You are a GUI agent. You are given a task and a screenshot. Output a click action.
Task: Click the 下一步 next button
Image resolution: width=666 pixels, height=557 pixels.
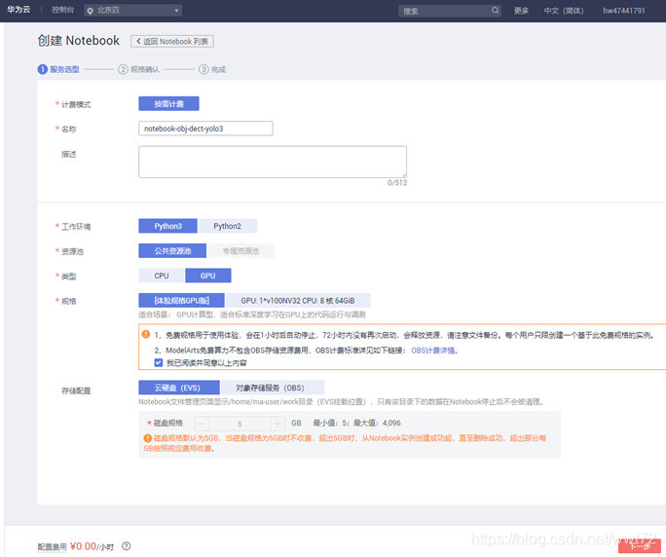tap(640, 546)
